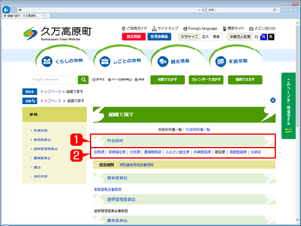Open the browser home icon
The width and height of the screenshot is (301, 226).
pyautogui.click(x=285, y=10)
